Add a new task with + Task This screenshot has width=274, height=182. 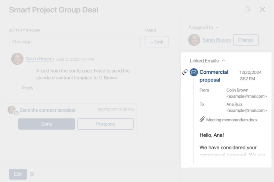[x=156, y=42]
